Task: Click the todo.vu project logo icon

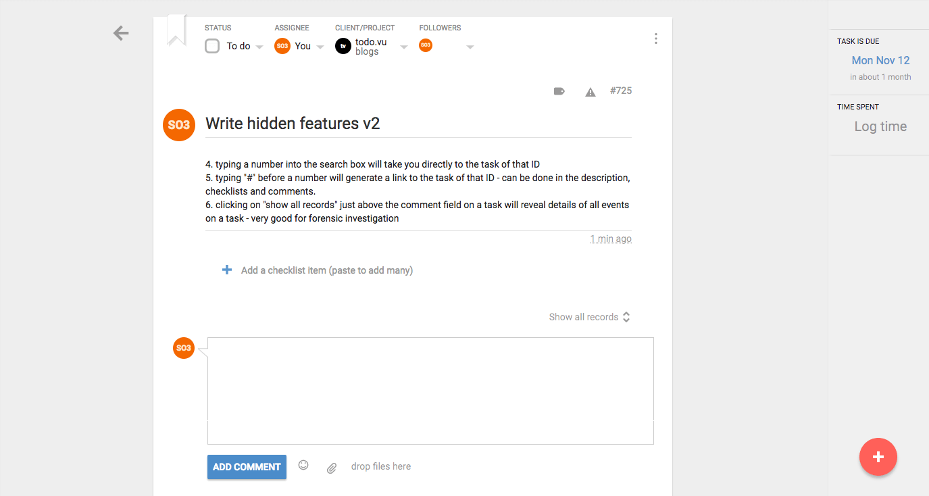Action: [343, 46]
